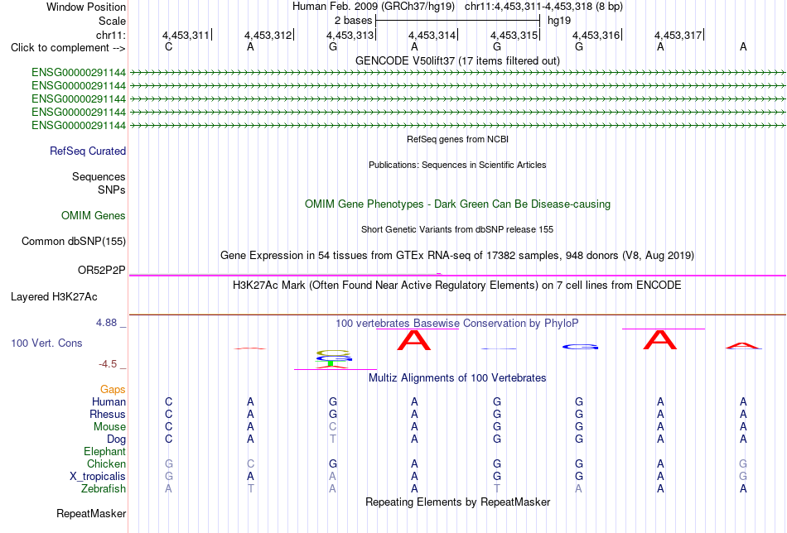Click the Sequences track label

click(x=99, y=176)
